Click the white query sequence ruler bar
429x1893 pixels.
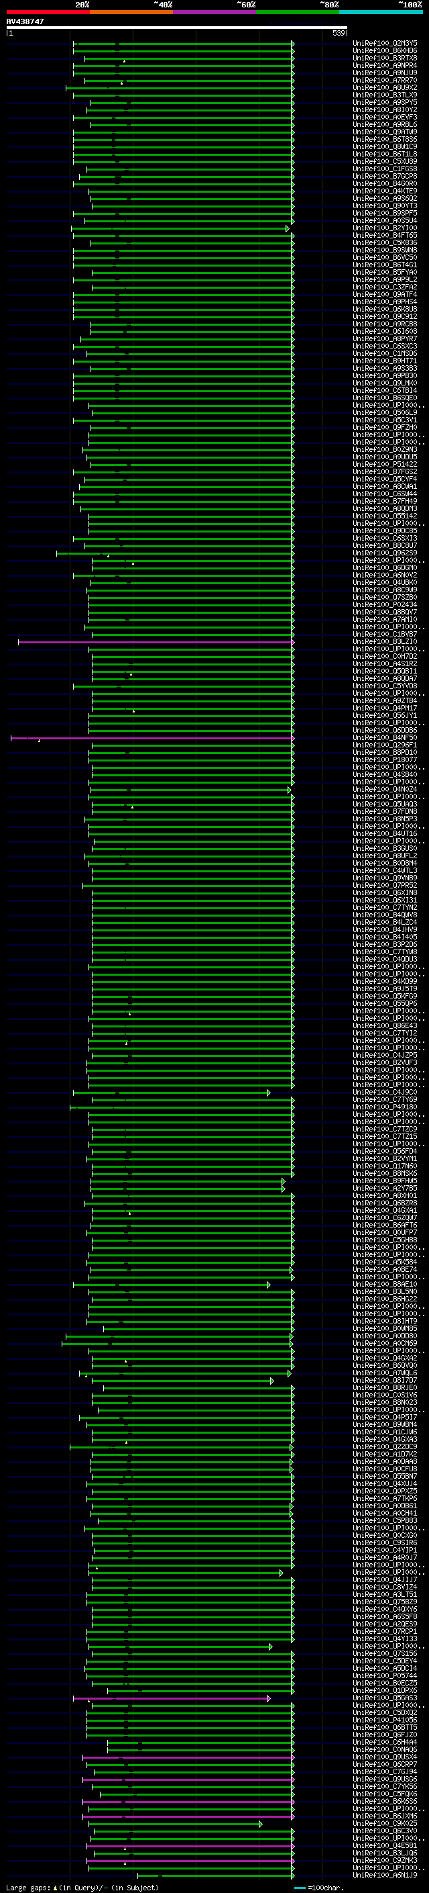click(x=176, y=28)
